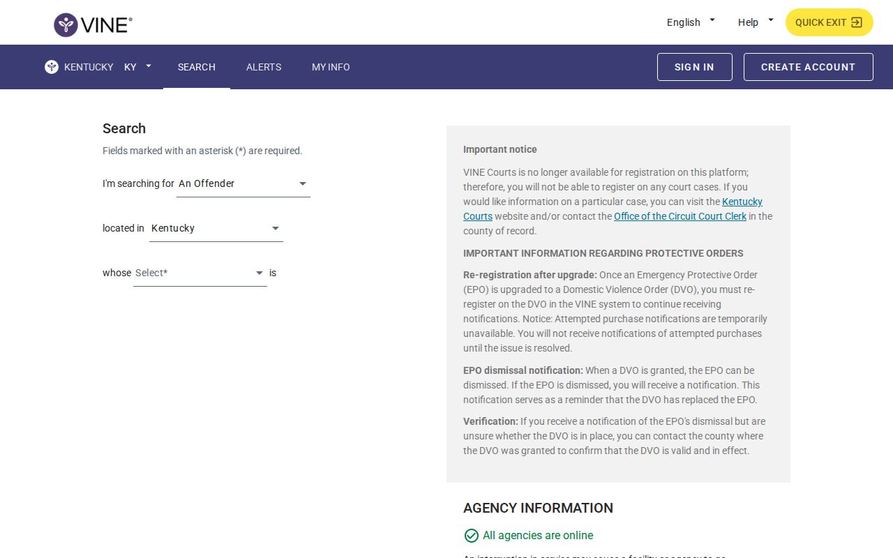Open the English language dropdown
The image size is (893, 558).
coord(691,22)
